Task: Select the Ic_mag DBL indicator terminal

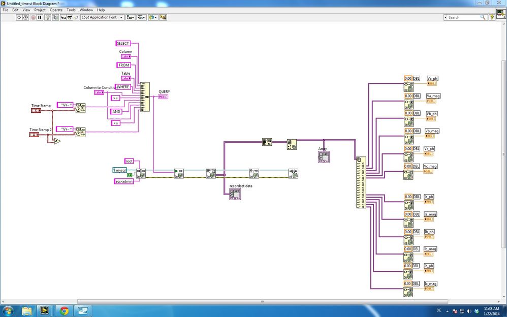Action: (x=429, y=289)
